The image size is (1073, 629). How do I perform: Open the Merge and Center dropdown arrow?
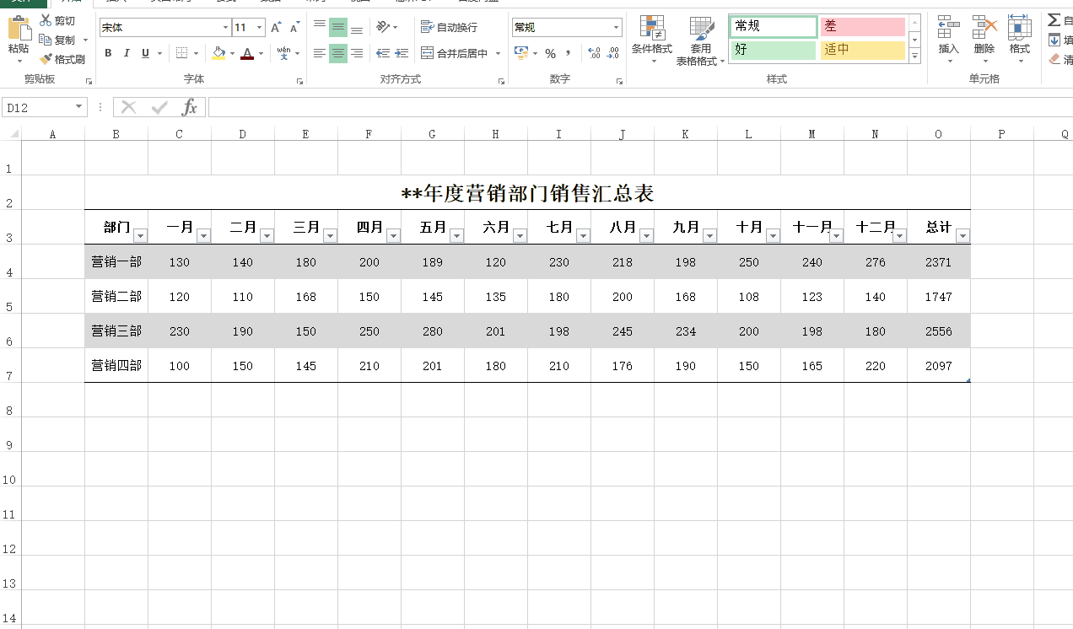pos(498,53)
